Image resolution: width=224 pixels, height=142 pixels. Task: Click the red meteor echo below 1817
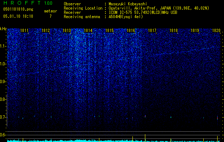pos(145,116)
